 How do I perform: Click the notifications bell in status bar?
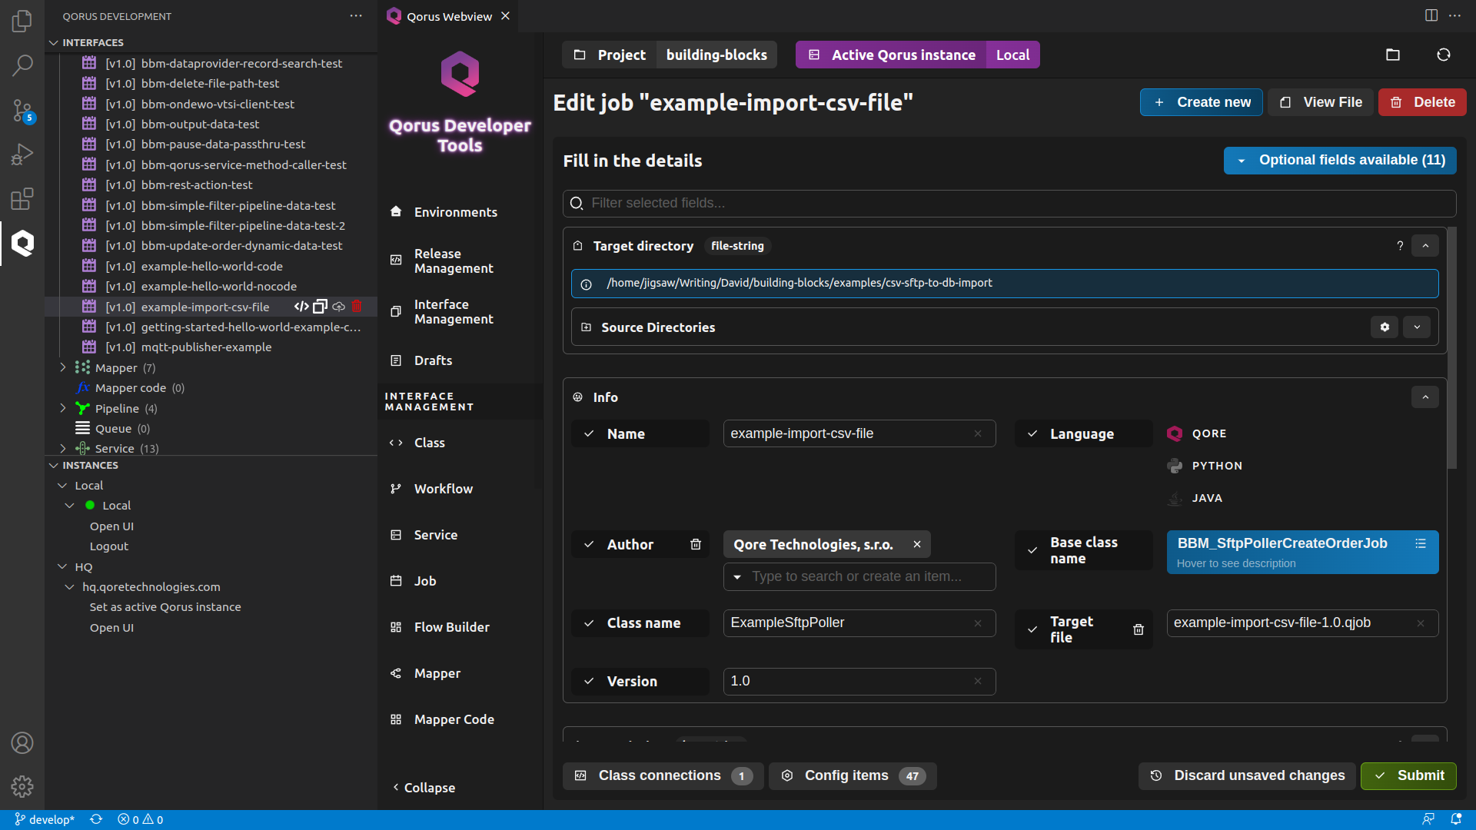(x=1456, y=819)
